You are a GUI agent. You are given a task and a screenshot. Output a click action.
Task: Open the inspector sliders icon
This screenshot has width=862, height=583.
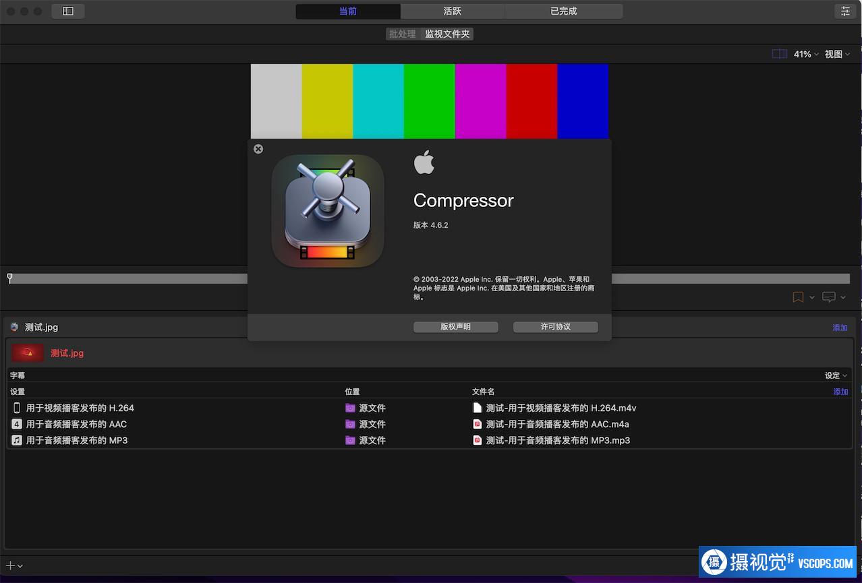pyautogui.click(x=845, y=11)
